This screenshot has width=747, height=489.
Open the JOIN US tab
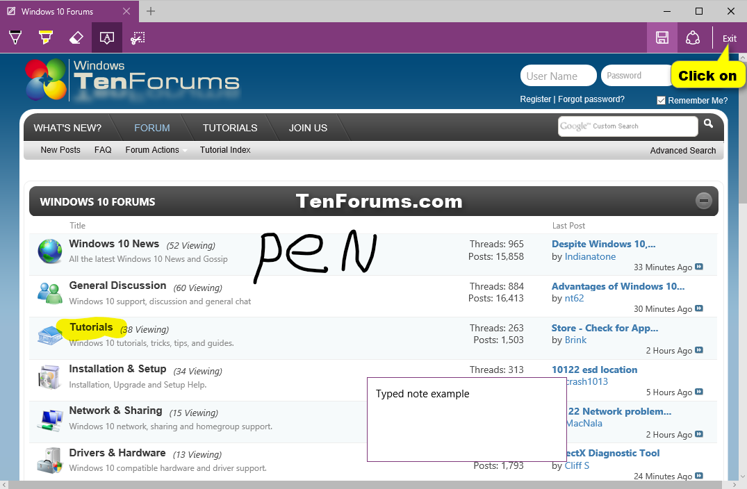pyautogui.click(x=309, y=128)
